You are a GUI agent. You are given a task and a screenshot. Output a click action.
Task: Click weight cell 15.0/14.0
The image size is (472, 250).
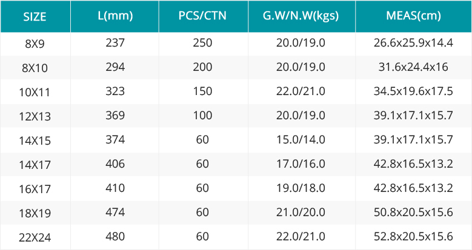tap(301, 140)
